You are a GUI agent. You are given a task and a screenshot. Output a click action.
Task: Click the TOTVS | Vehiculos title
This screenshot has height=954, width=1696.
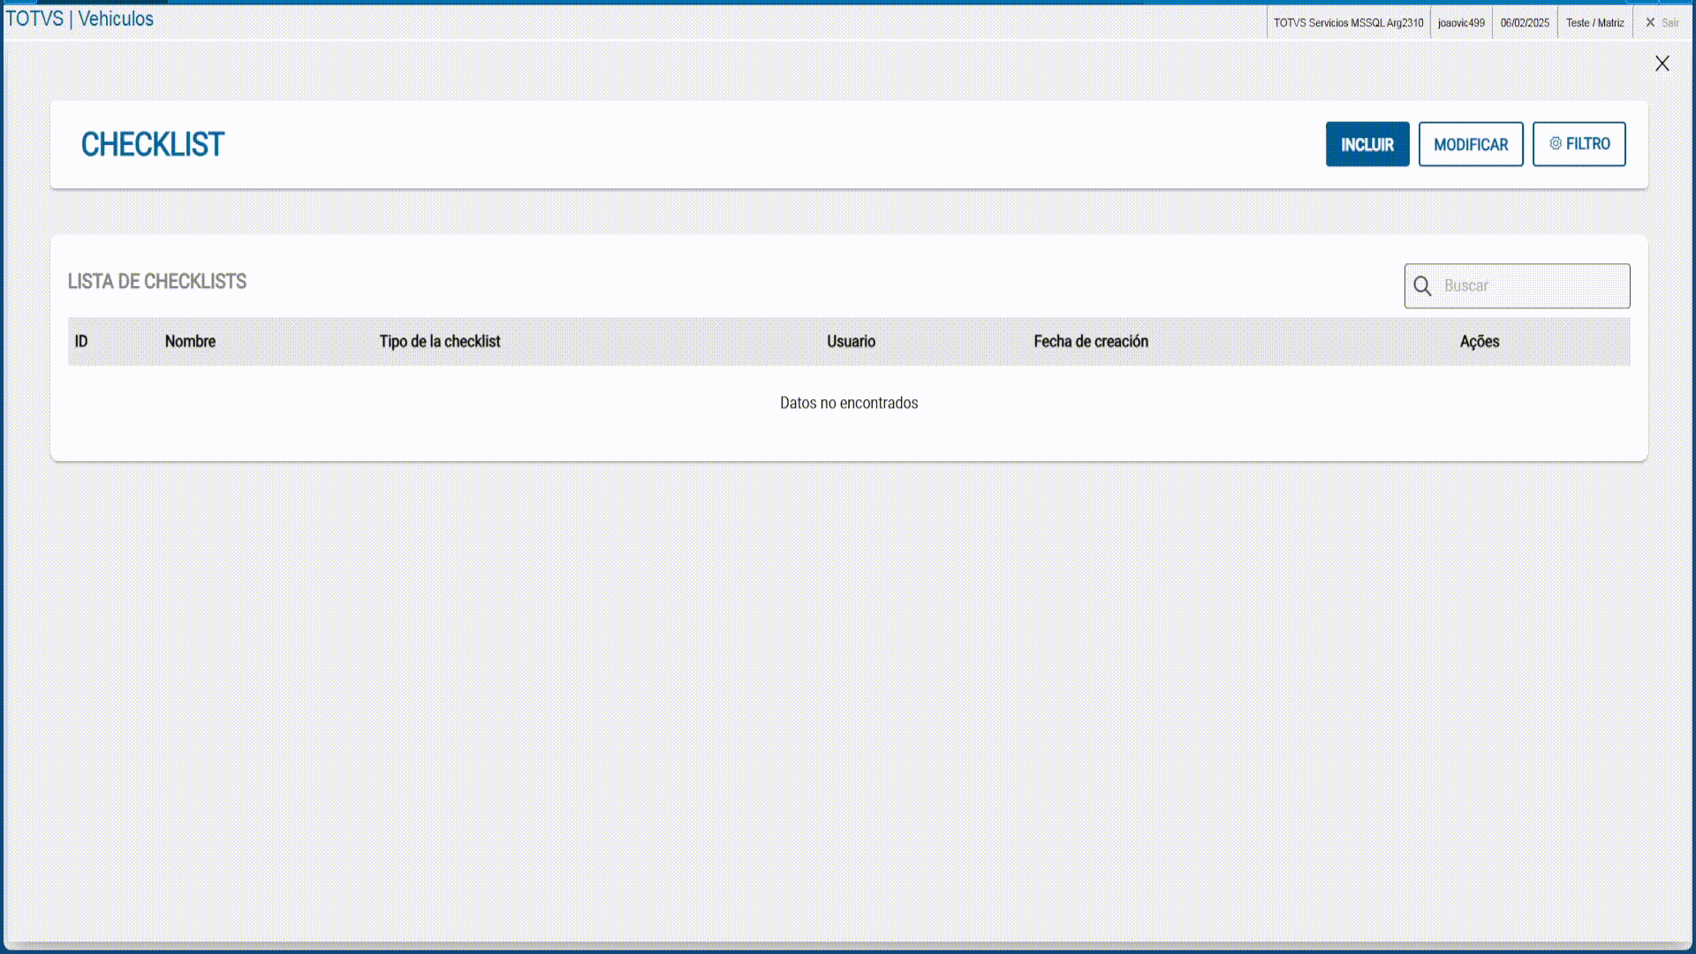point(79,19)
